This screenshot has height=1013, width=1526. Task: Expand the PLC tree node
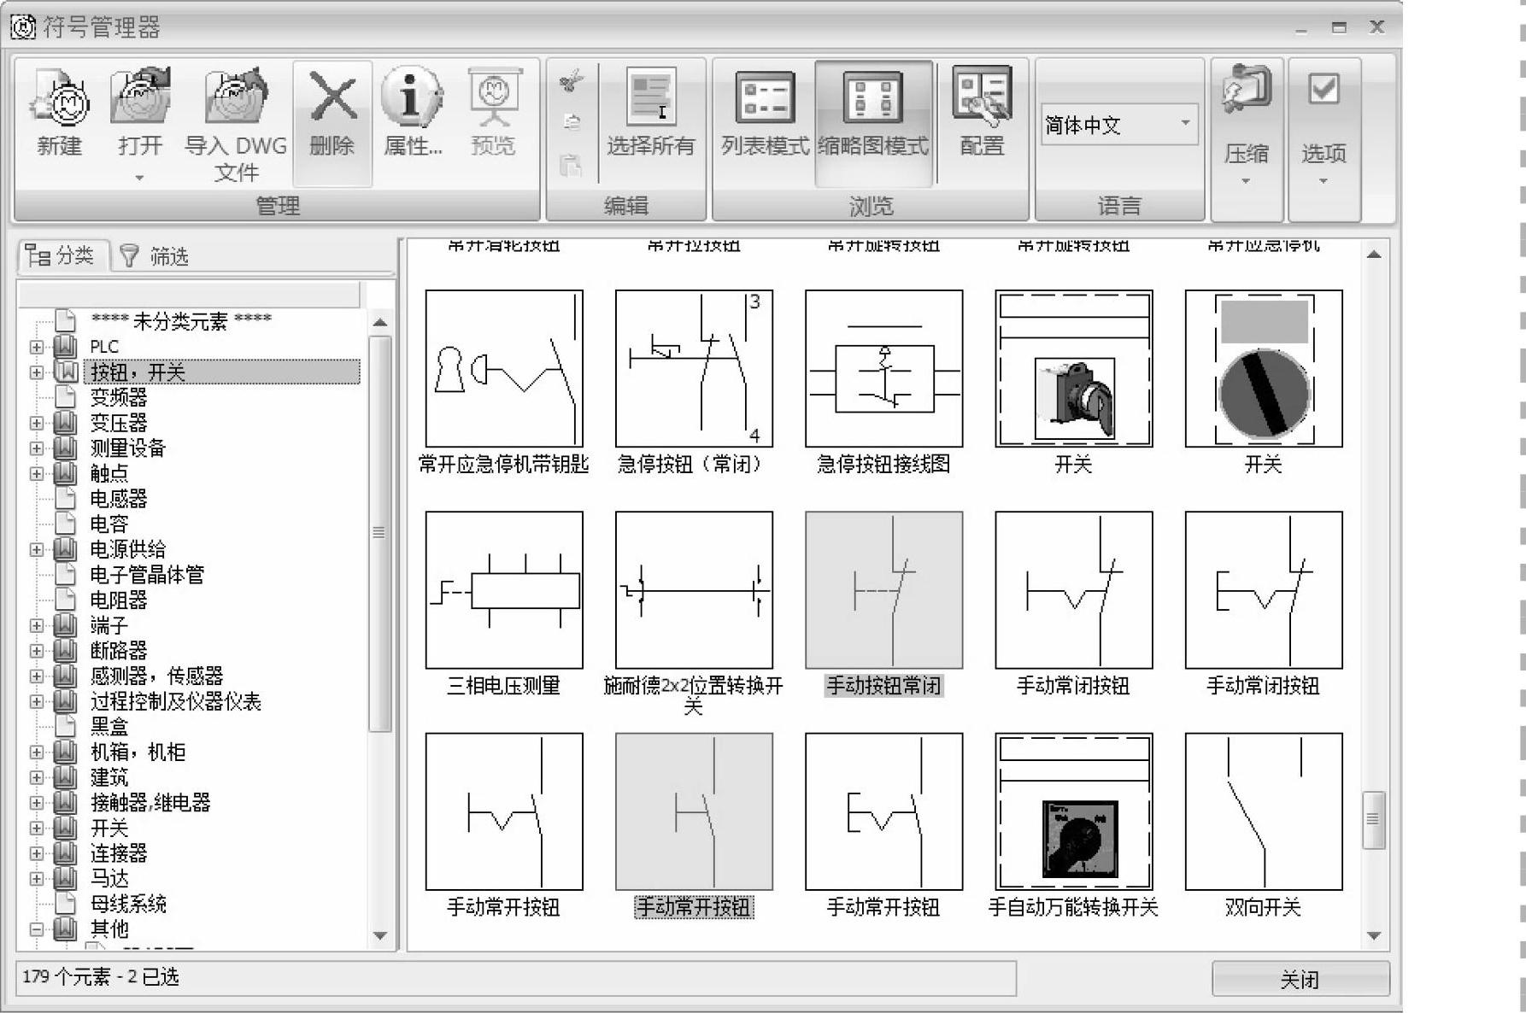click(x=36, y=347)
